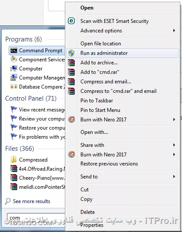Choose Compress and email...
This screenshot has width=182, height=232.
click(x=122, y=82)
